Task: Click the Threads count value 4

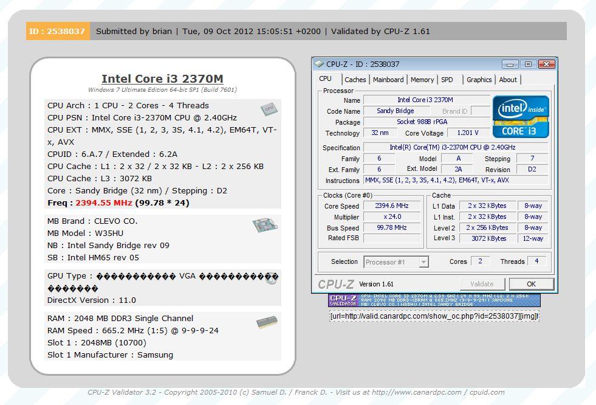Action: 536,261
